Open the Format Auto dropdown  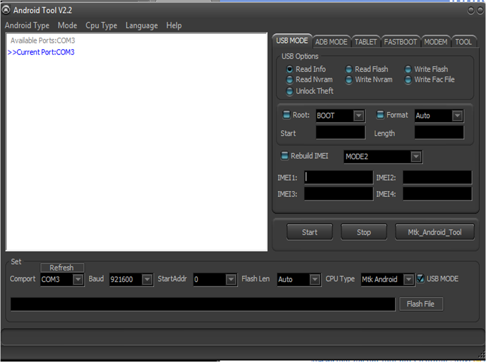pyautogui.click(x=457, y=116)
